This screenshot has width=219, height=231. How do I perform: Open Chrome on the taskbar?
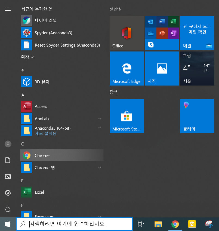click(175, 224)
